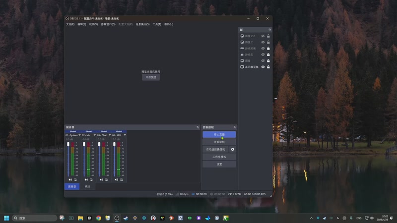Unlock the 图像 source in the fifth row

tap(268, 60)
